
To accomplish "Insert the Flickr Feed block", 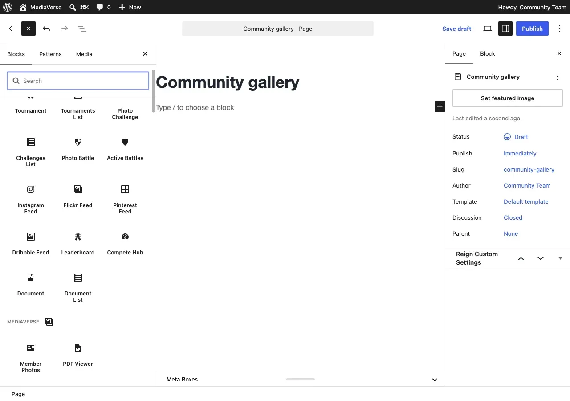I will 78,197.
